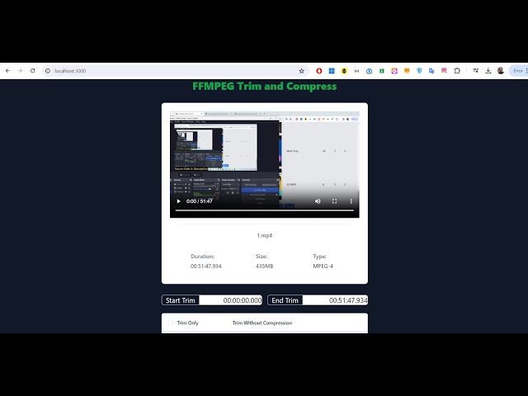
Task: Open the browser profile avatar
Action: click(501, 71)
